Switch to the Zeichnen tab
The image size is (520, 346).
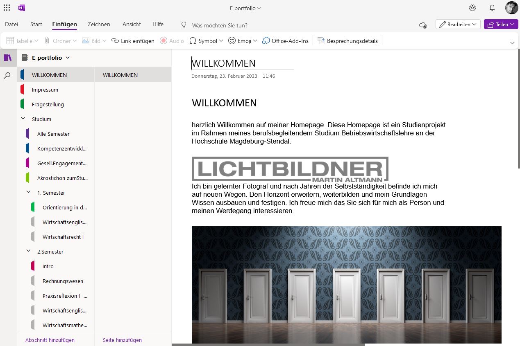[x=99, y=24]
